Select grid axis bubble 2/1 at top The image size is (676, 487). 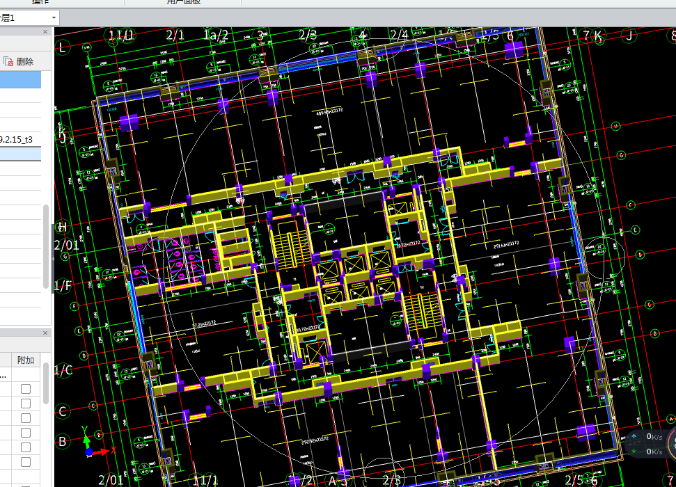click(x=175, y=35)
